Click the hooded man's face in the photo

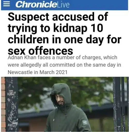coord(60,100)
